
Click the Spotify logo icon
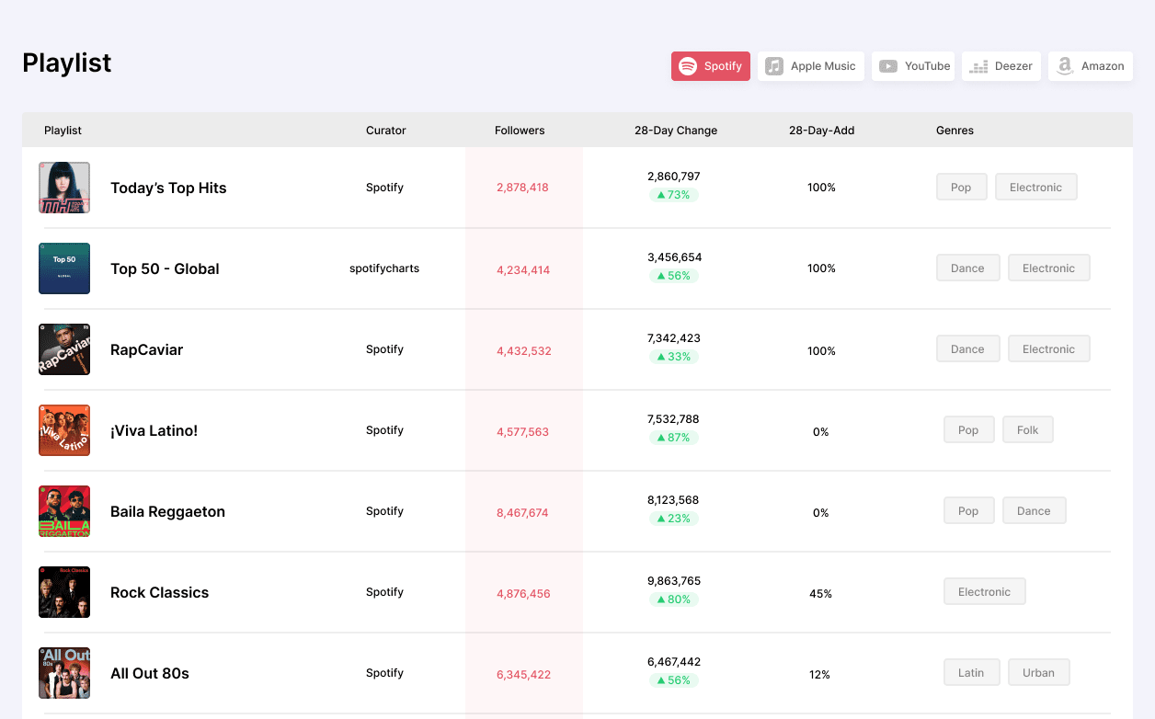[x=688, y=66]
